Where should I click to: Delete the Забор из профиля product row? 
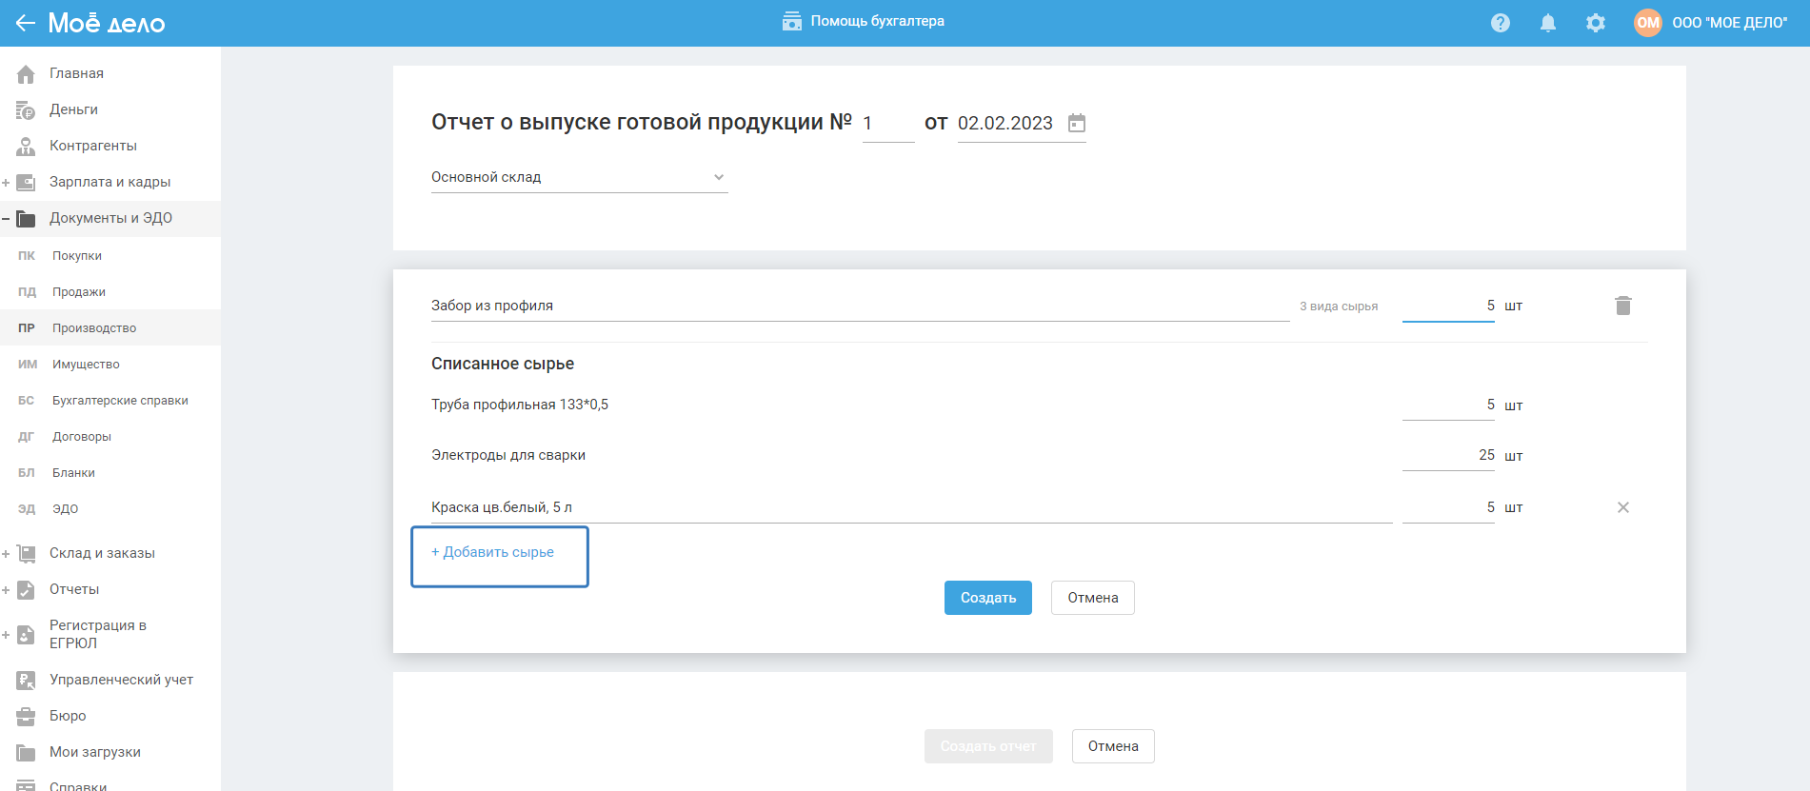click(1623, 306)
